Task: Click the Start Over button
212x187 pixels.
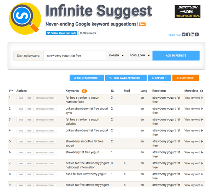Action: coord(185,78)
